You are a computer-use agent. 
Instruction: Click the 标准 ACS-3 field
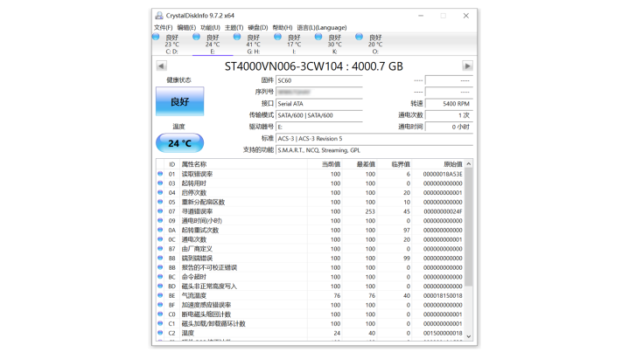[374, 139]
